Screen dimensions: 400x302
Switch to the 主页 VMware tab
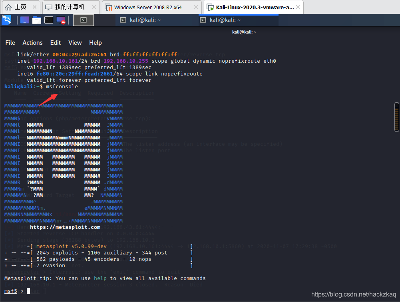(20, 7)
